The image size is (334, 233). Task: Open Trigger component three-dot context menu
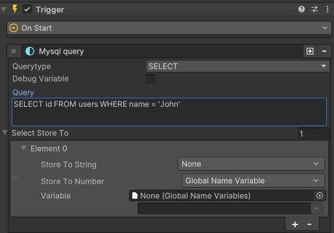click(328, 9)
